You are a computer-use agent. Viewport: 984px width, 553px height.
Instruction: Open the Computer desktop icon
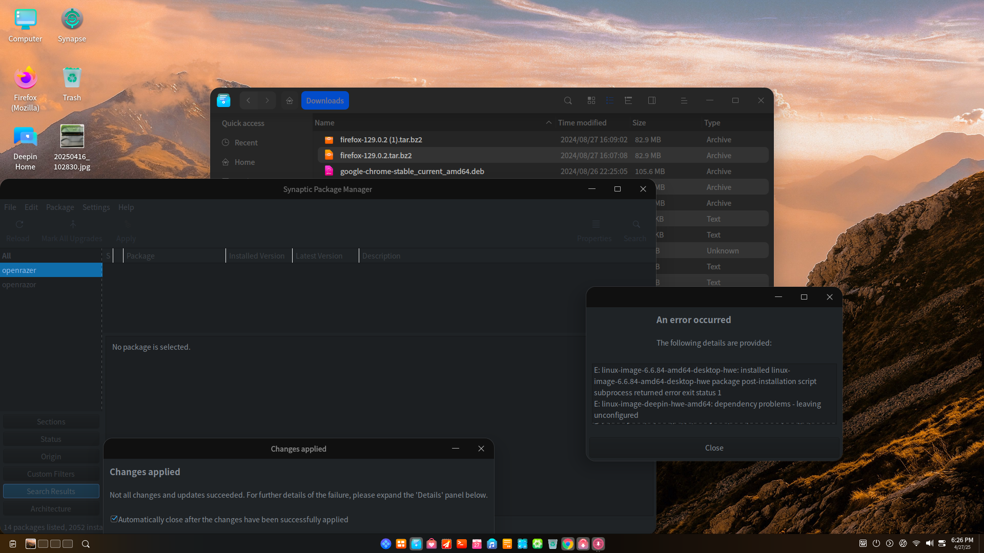point(26,26)
